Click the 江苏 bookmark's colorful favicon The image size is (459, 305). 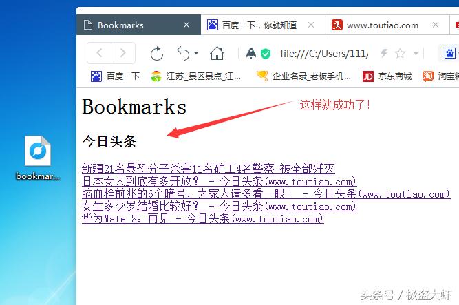pos(156,76)
